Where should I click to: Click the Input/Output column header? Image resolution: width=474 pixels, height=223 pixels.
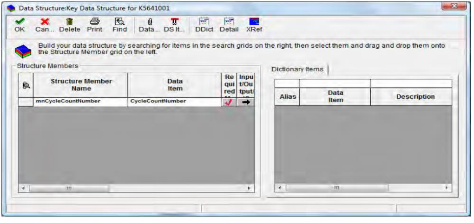[245, 85]
